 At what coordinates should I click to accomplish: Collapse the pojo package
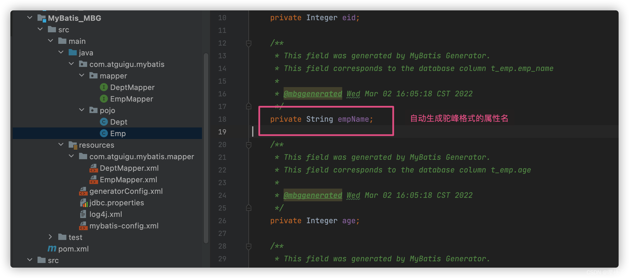click(x=82, y=110)
